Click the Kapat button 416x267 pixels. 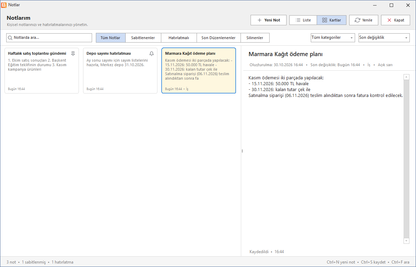396,20
